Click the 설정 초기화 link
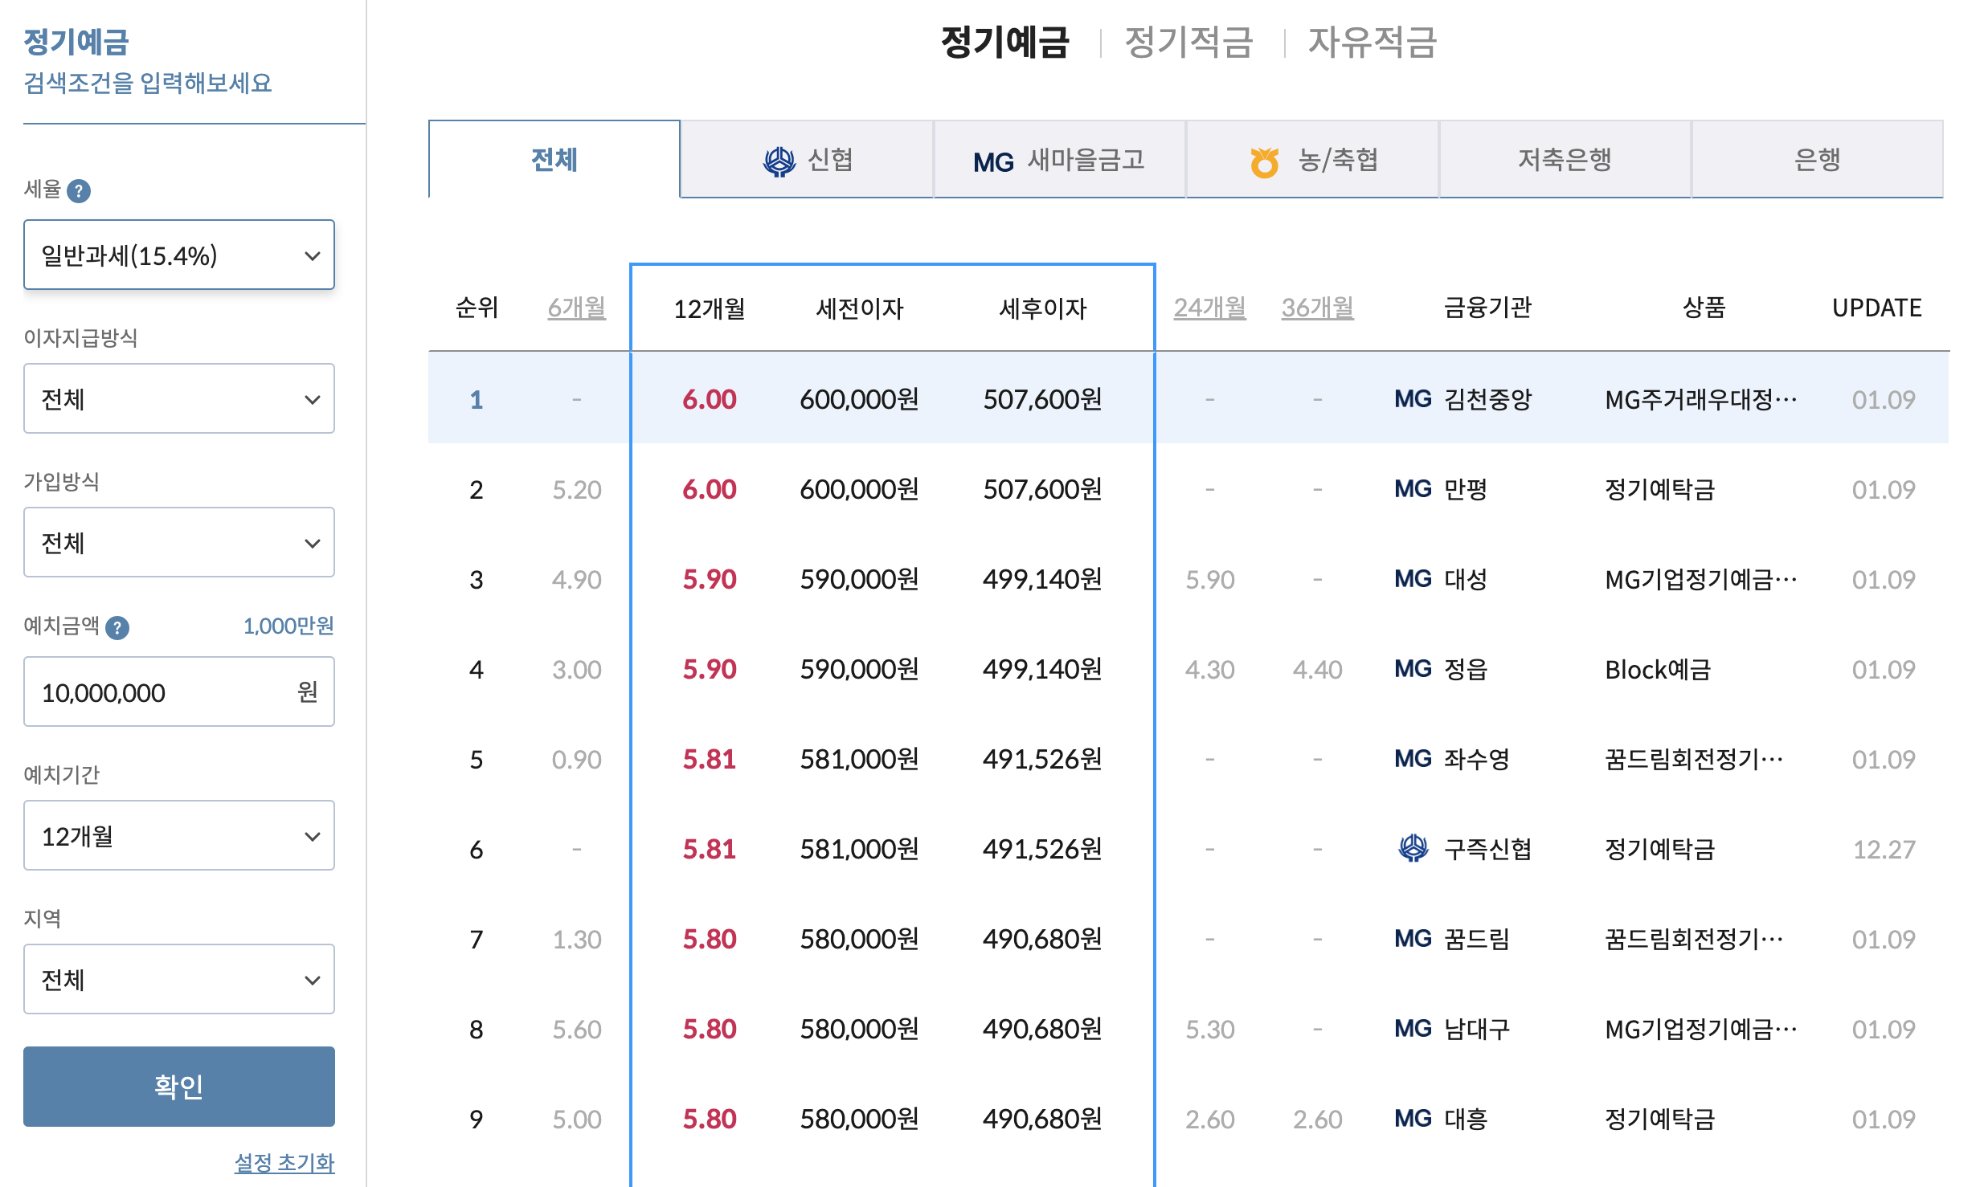Screen dimensions: 1980x1187 (284, 1162)
